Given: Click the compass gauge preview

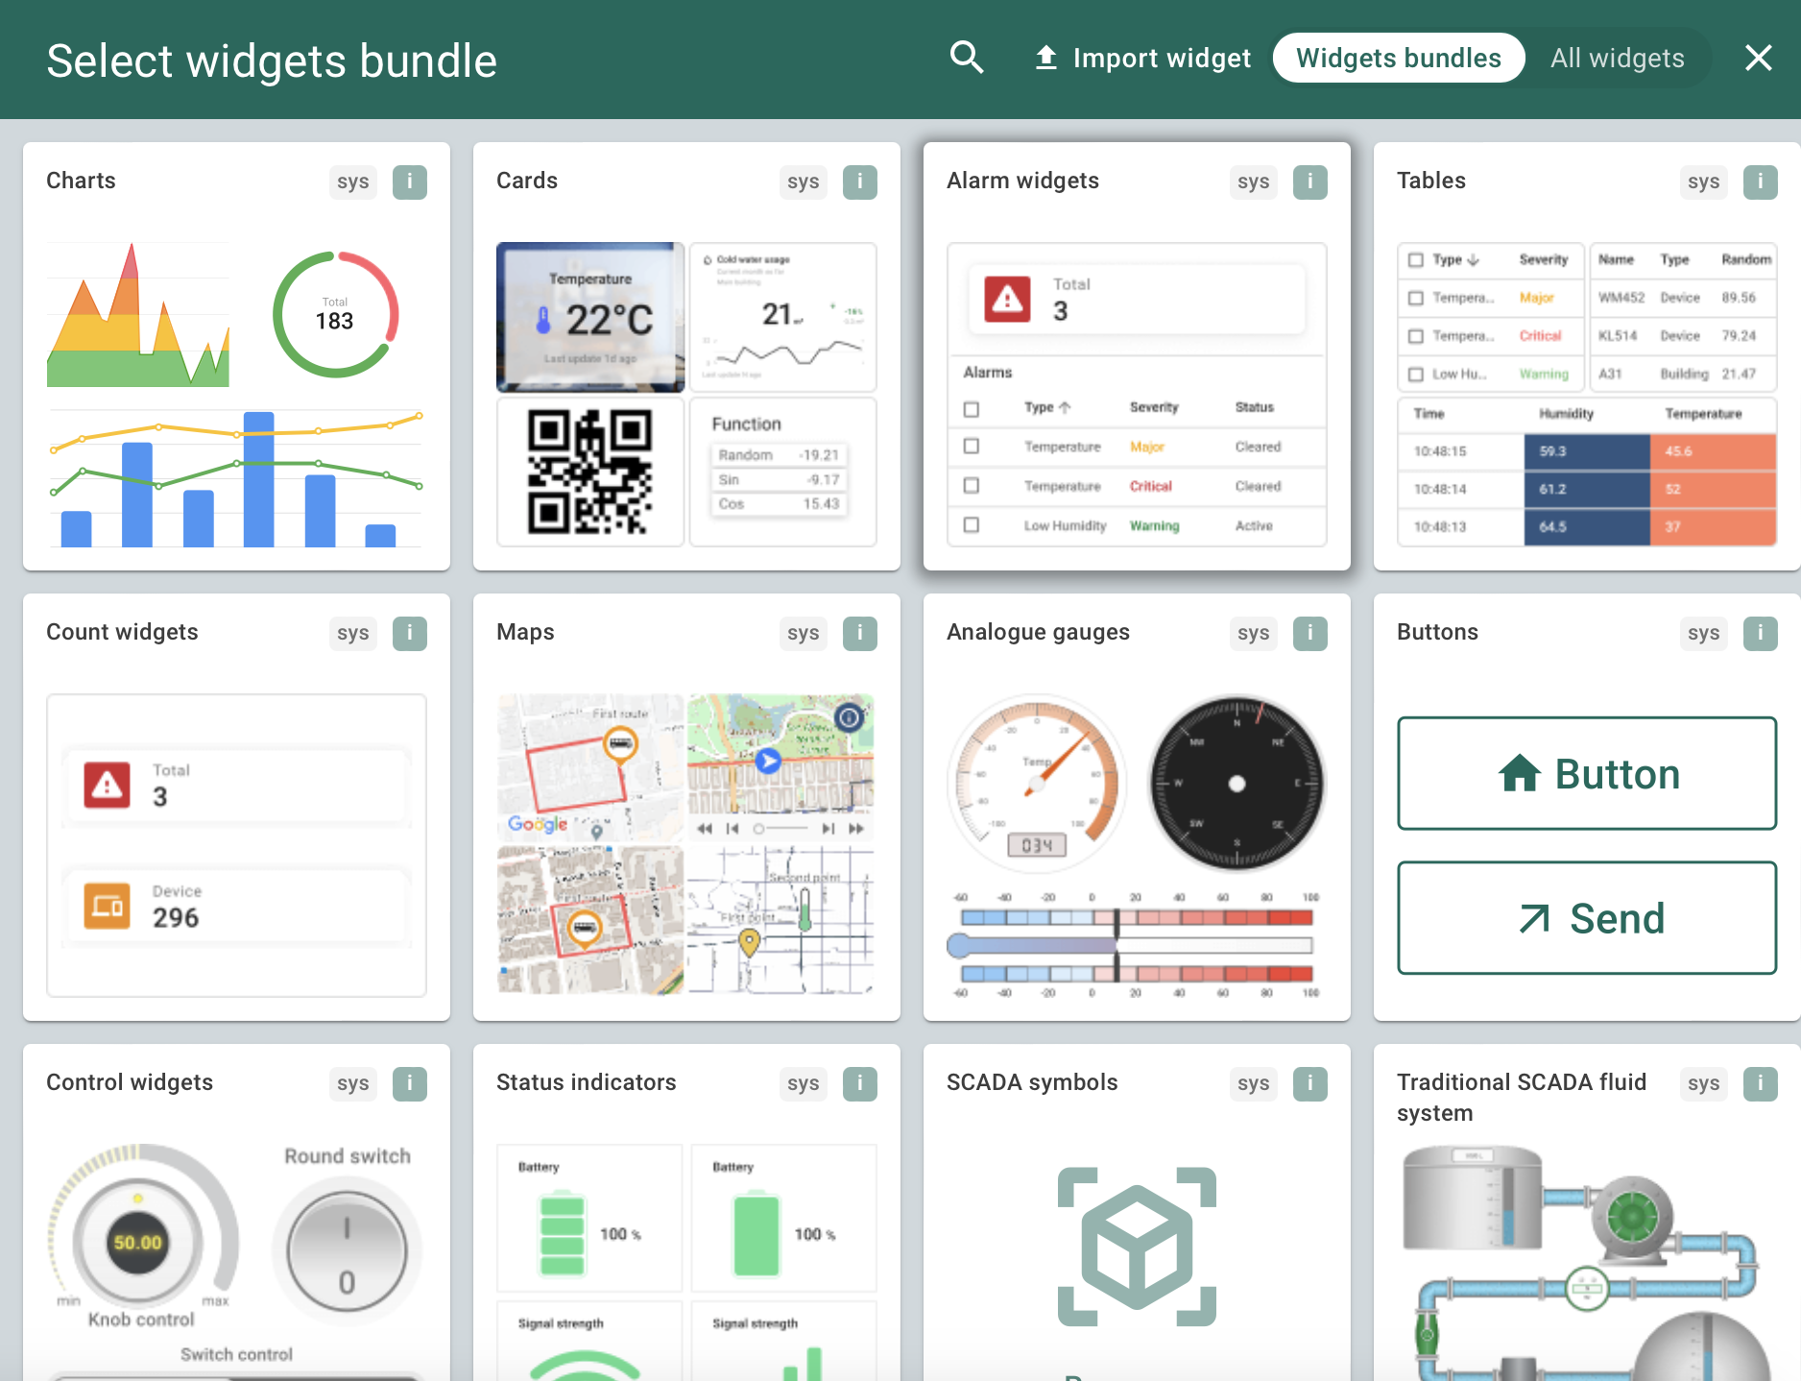Looking at the screenshot, I should [1237, 784].
